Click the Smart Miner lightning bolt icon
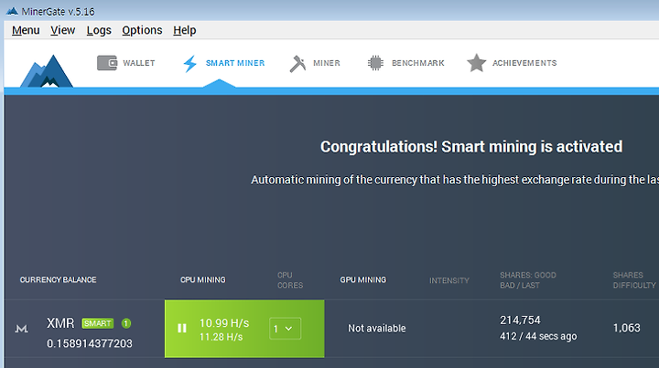 point(190,64)
